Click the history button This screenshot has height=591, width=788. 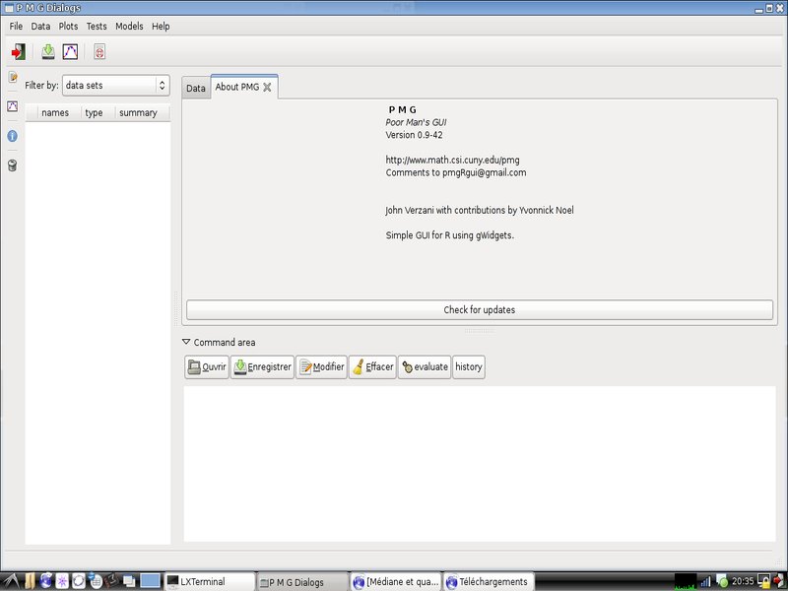pyautogui.click(x=469, y=367)
